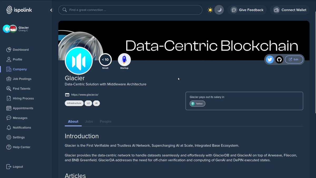Click the Give Feedback button
Viewport: 316px width, 178px height.
[247, 10]
